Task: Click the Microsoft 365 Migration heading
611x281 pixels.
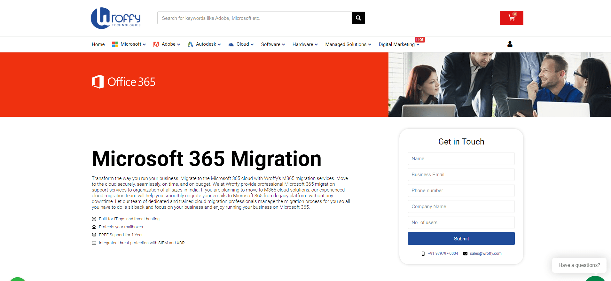Action: pyautogui.click(x=207, y=159)
